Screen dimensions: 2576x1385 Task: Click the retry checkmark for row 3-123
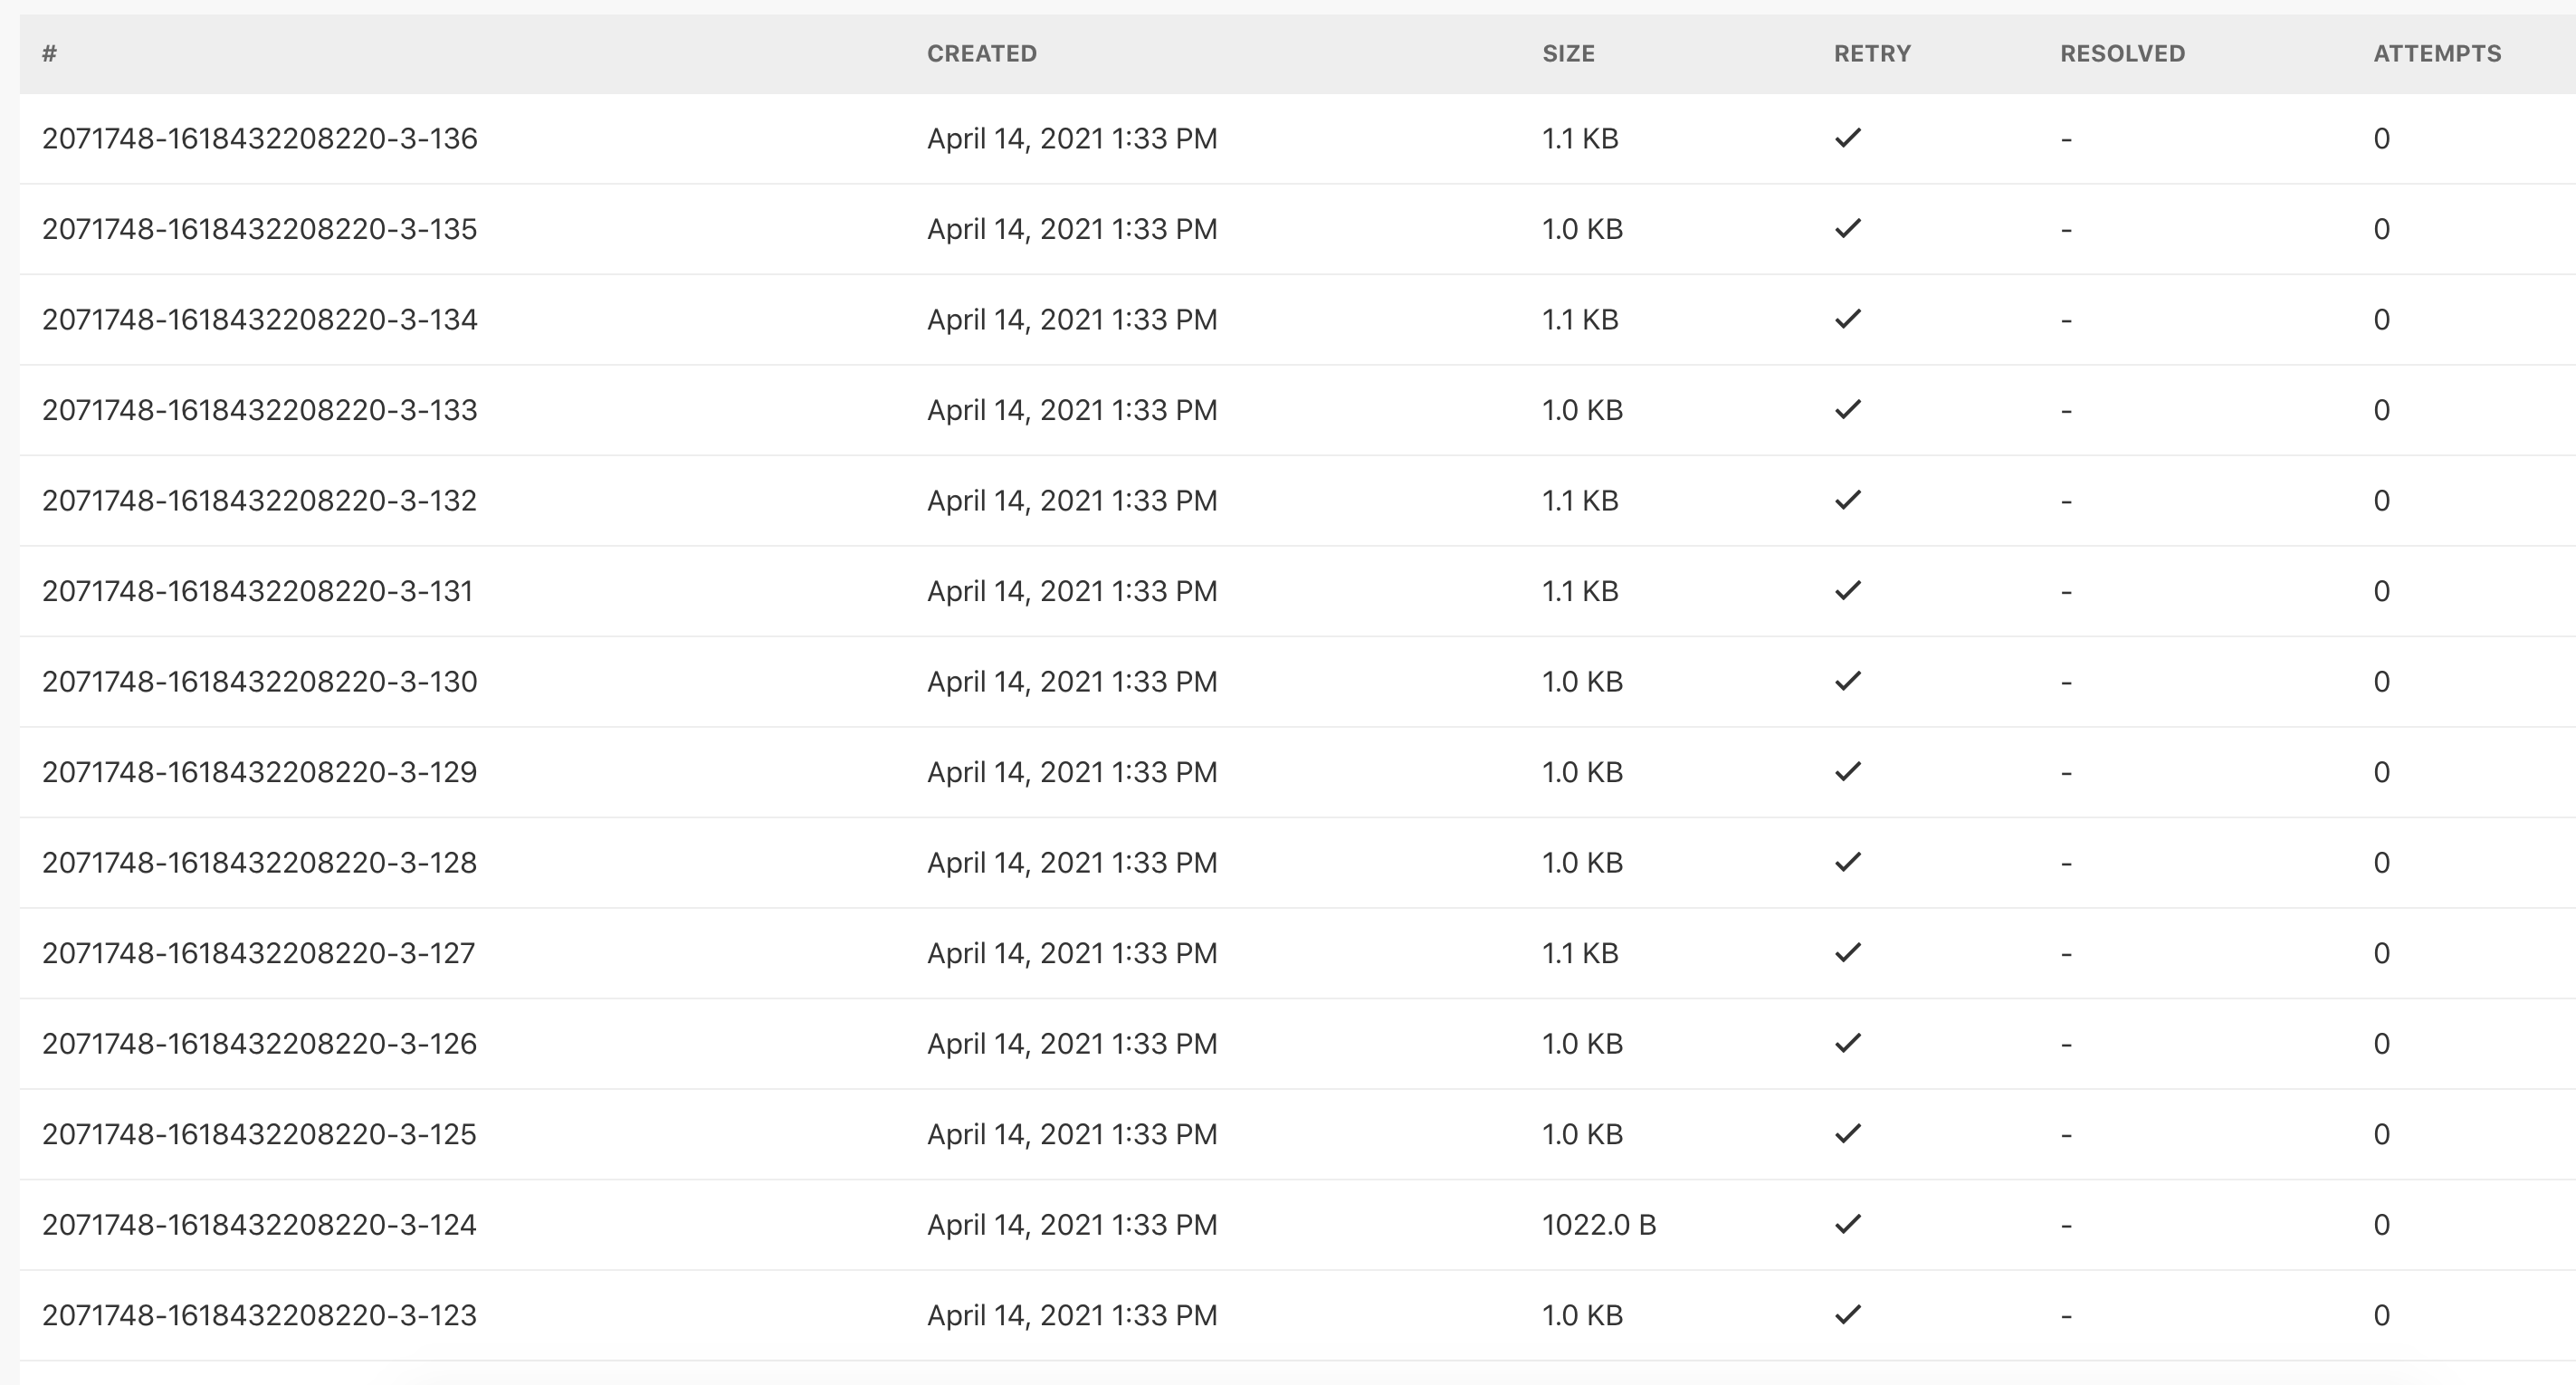[x=1847, y=1315]
